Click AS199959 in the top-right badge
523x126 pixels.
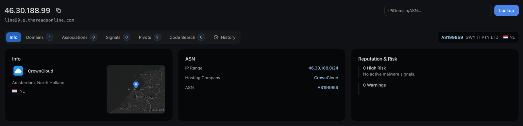click(x=452, y=37)
